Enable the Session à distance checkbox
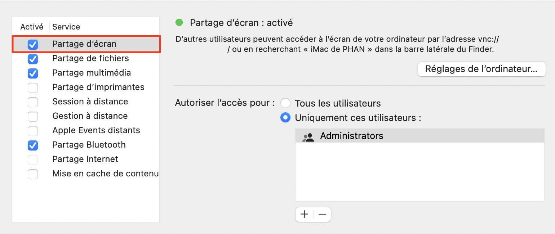The image size is (555, 234). [x=33, y=102]
